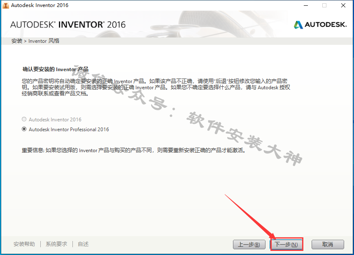
Task: Click the Inventor app icon in title bar
Action: click(5, 5)
